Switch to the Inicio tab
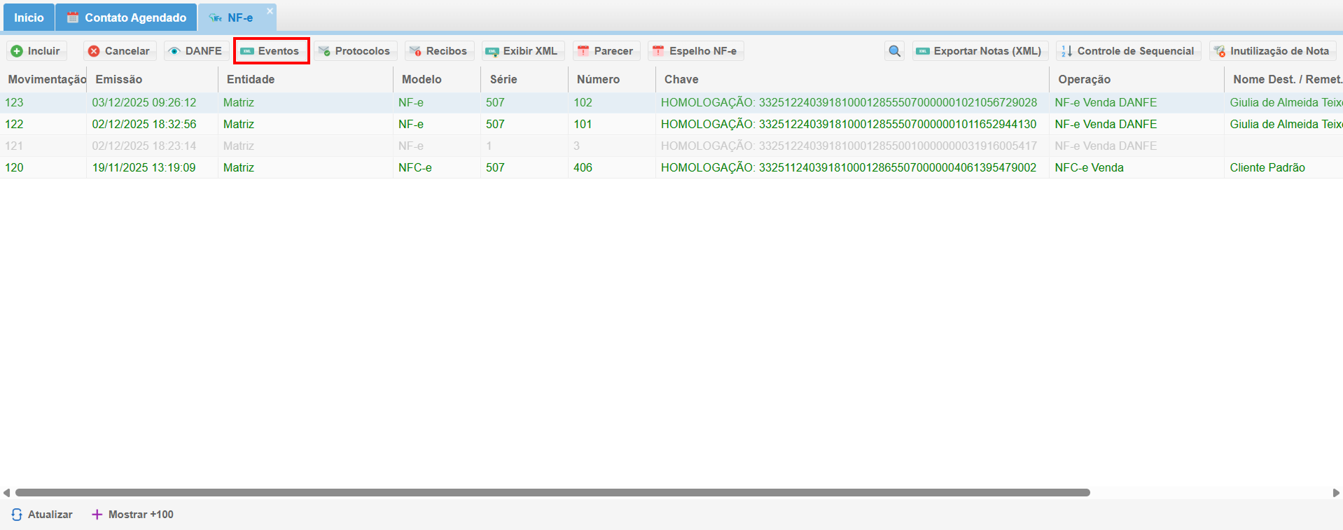This screenshot has height=530, width=1343. point(29,18)
